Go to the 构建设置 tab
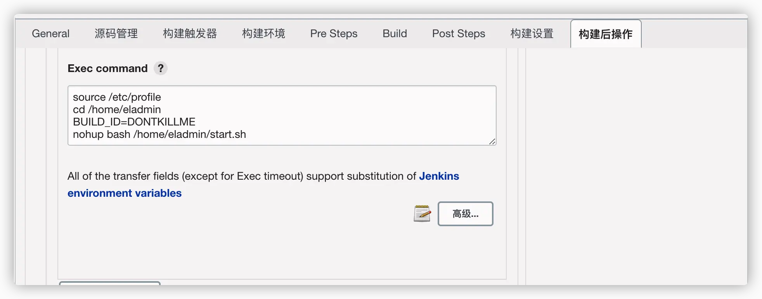This screenshot has height=299, width=762. [x=532, y=34]
